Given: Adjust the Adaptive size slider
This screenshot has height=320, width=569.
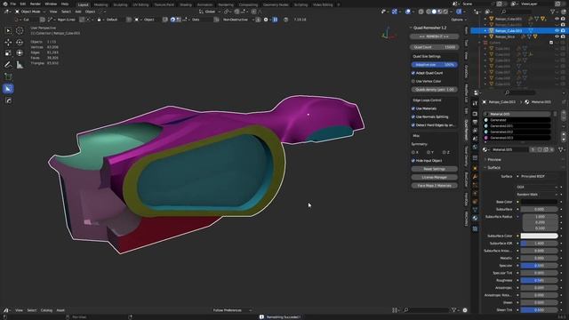Looking at the screenshot, I should point(434,65).
